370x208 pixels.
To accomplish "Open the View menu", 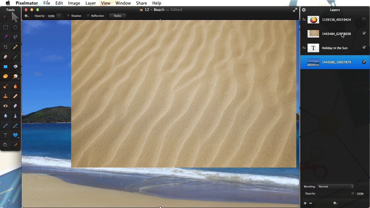I will coord(106,3).
